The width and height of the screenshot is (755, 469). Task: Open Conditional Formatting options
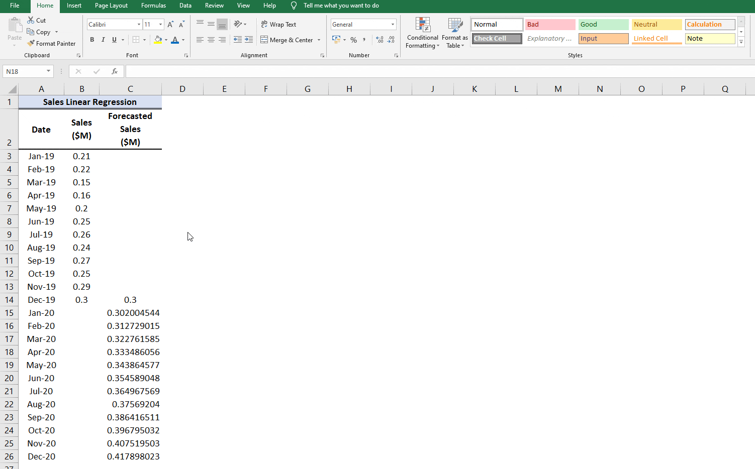(422, 33)
